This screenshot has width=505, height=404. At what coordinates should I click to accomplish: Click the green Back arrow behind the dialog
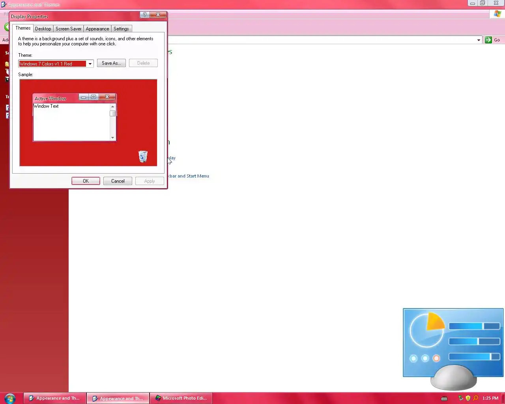pos(6,27)
